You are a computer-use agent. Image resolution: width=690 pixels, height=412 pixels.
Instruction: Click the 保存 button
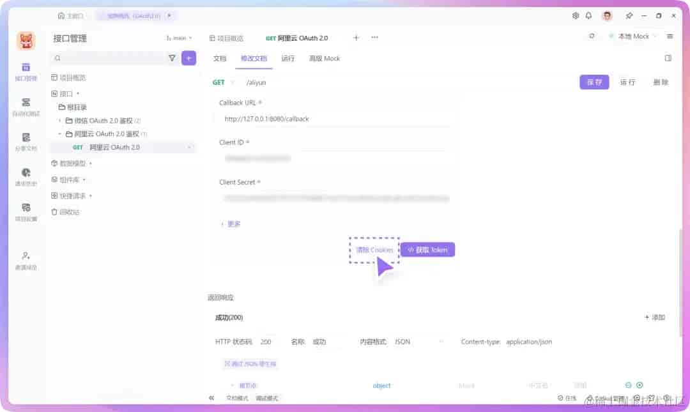pyautogui.click(x=594, y=82)
